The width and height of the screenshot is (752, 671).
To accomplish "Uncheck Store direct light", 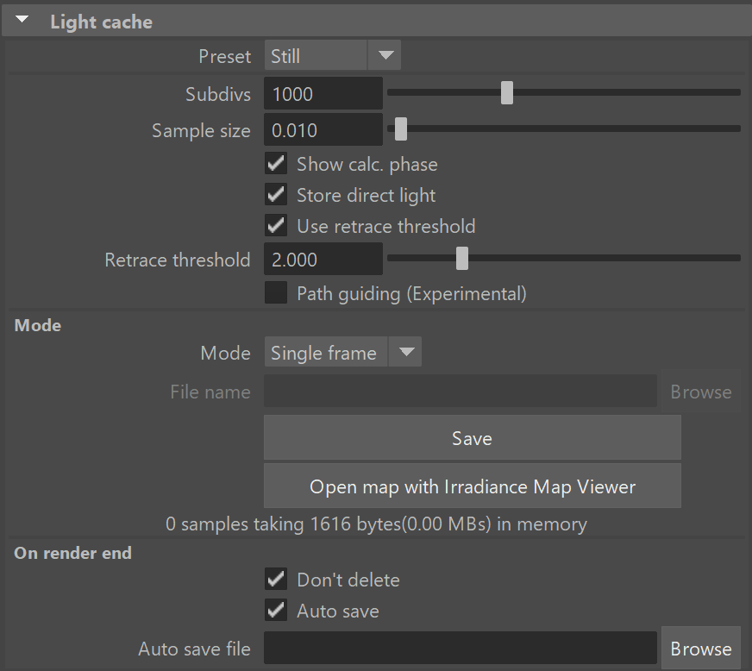I will 276,195.
